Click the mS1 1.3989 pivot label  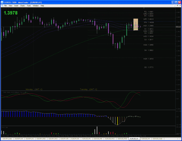pos(149,26)
